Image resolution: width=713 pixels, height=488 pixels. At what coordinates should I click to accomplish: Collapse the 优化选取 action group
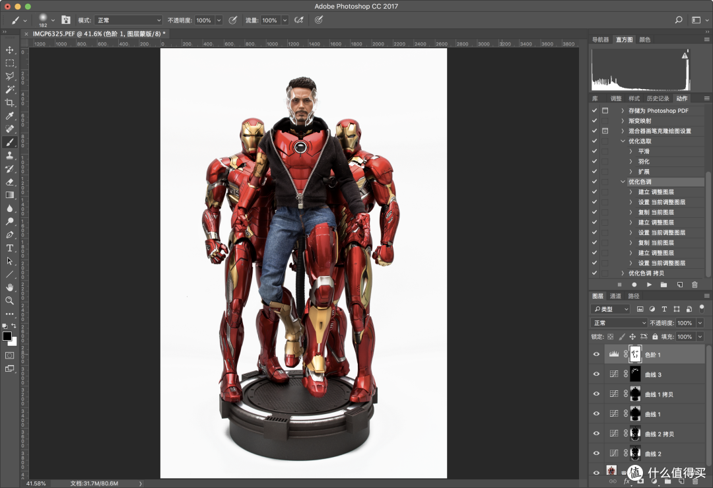click(x=623, y=141)
